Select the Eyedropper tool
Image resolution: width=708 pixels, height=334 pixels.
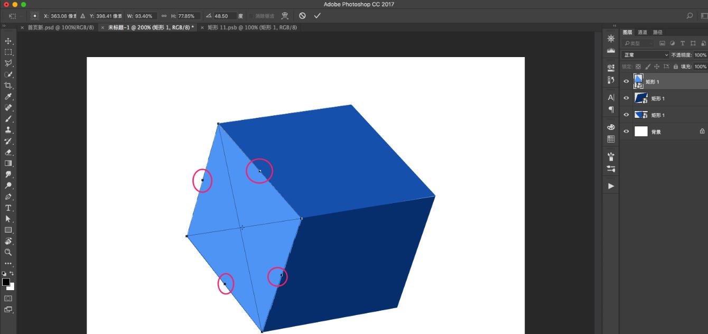tap(8, 97)
